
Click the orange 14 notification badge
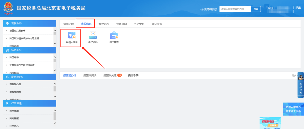click(119, 75)
